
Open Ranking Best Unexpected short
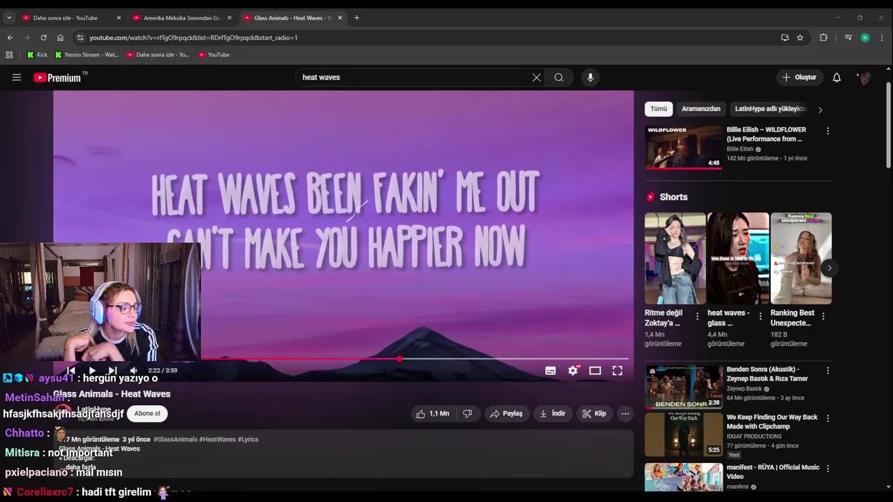[x=800, y=259]
